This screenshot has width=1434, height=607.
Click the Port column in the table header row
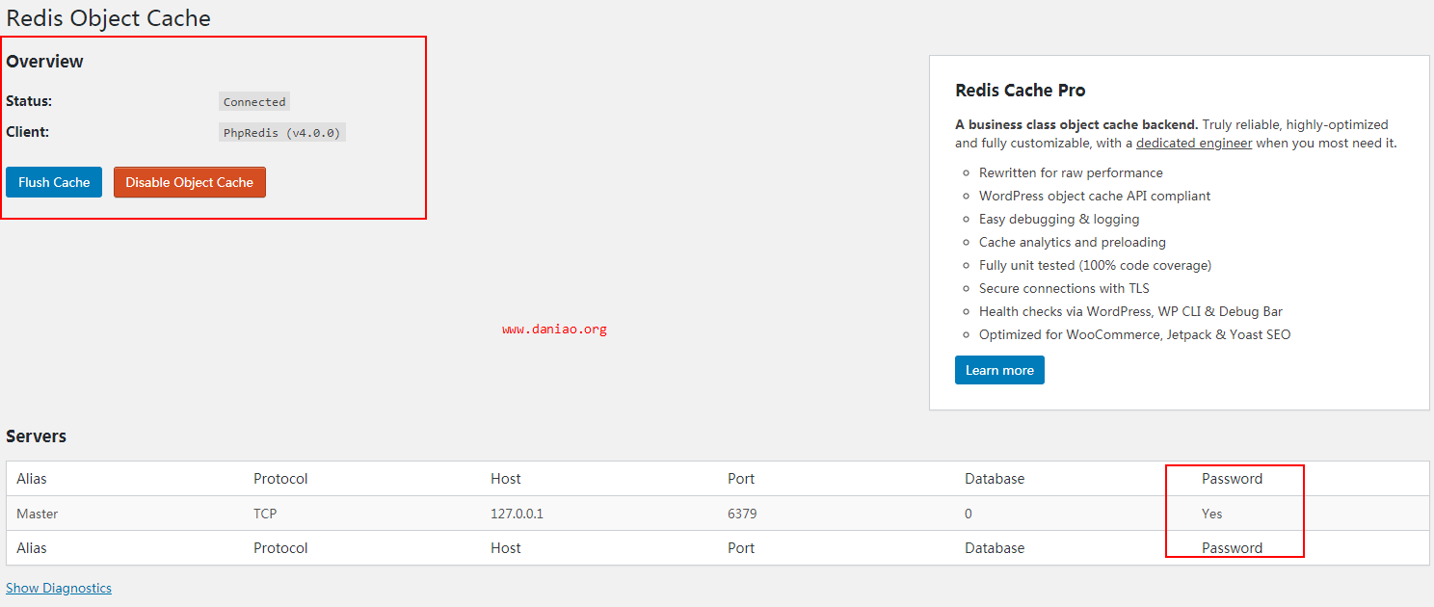[741, 479]
